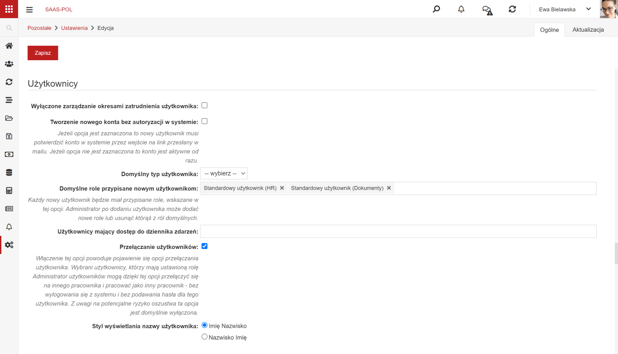The height and width of the screenshot is (354, 618).
Task: Check new account creation without authorization
Action: [204, 121]
